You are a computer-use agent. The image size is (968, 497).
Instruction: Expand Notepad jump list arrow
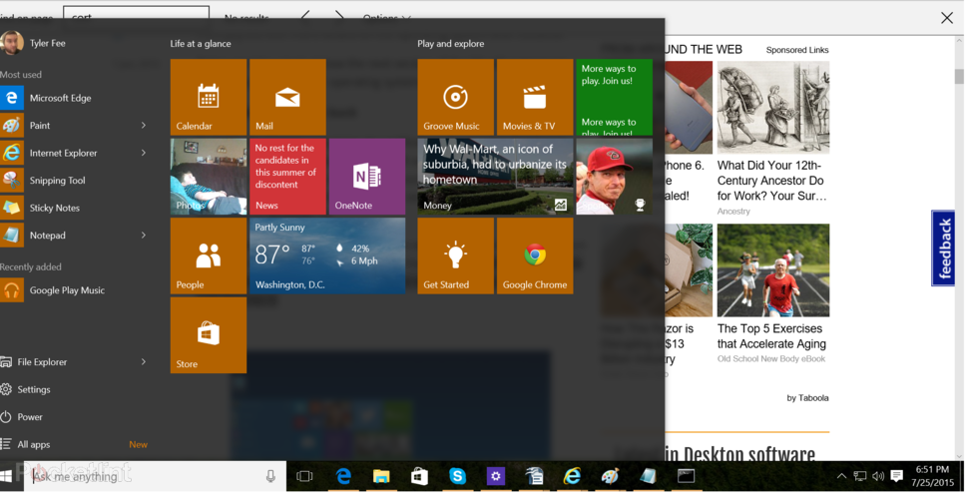[144, 236]
